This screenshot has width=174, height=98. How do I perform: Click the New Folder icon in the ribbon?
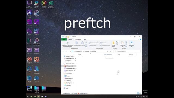click(114, 43)
